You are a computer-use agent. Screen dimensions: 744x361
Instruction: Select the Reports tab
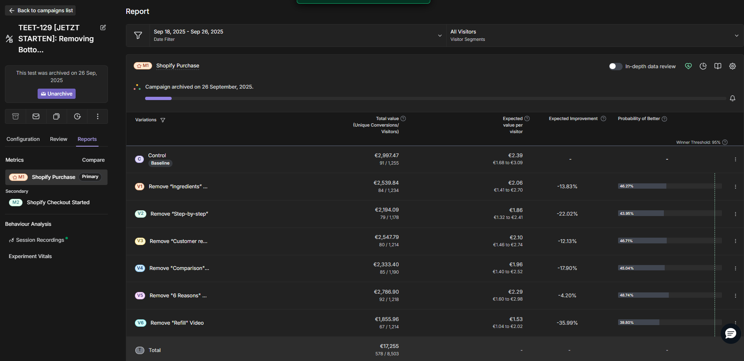87,139
